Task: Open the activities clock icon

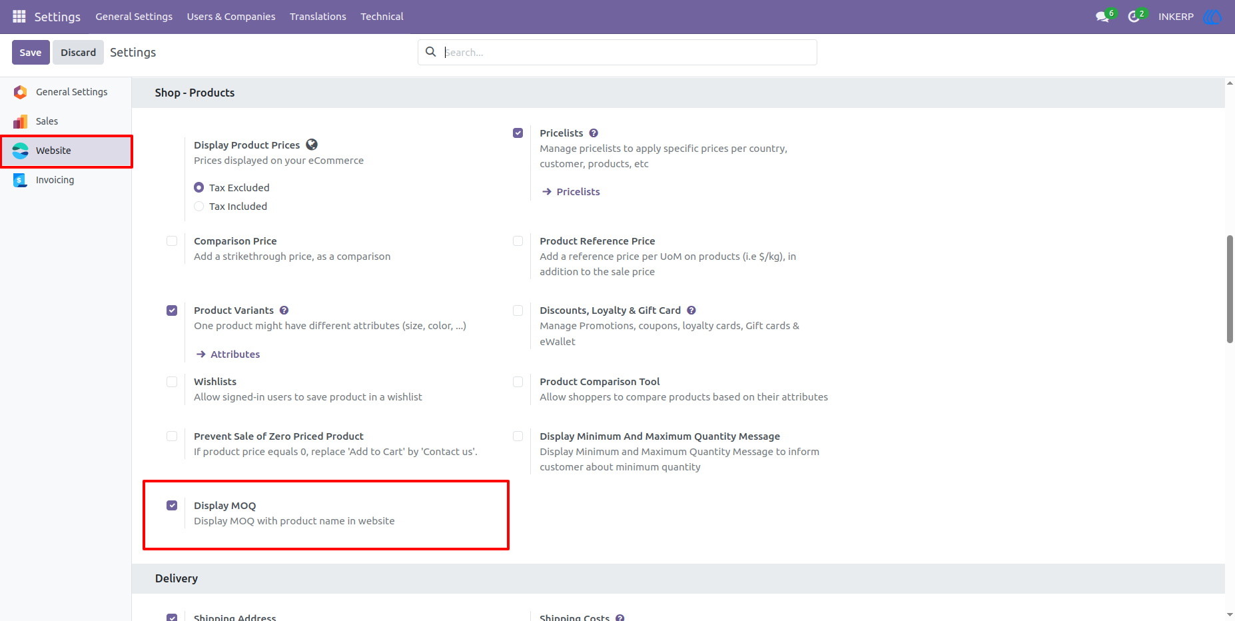Action: (1133, 17)
